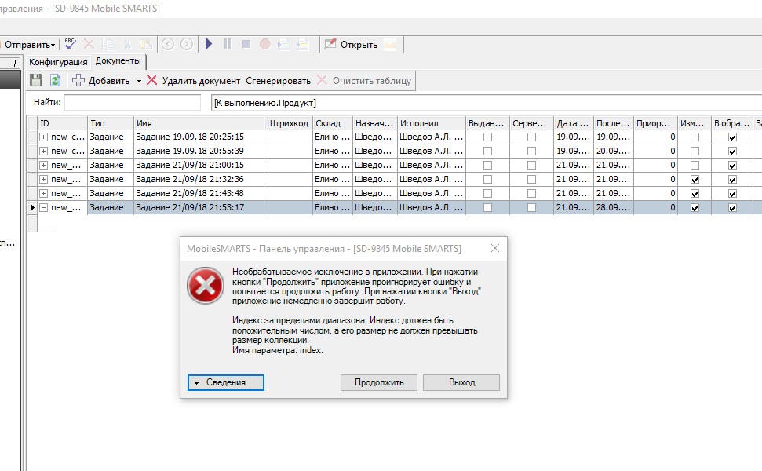This screenshot has height=471, width=762.
Task: Click Продолжить to ignore the error
Action: point(379,382)
